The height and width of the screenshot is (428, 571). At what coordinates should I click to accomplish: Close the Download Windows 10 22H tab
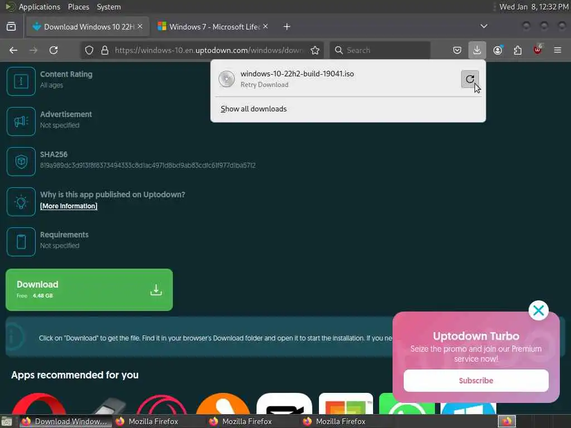[140, 27]
